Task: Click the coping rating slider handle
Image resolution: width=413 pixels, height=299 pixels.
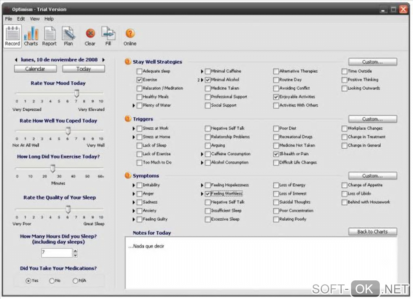Action: (68, 131)
